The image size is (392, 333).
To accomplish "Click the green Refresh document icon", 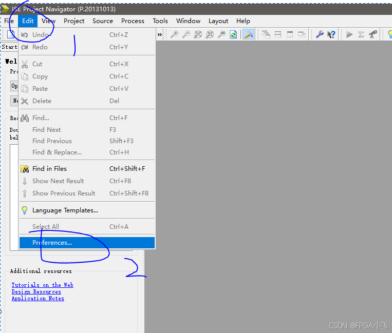I will coord(233,34).
